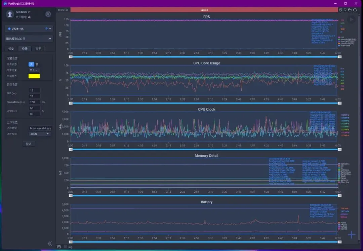363x251 pixels.
Task: Open the 请选择测试应用 app dropdown
Action: 29,39
